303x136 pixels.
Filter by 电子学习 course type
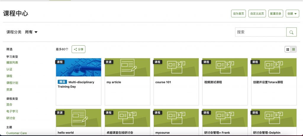click(12, 111)
